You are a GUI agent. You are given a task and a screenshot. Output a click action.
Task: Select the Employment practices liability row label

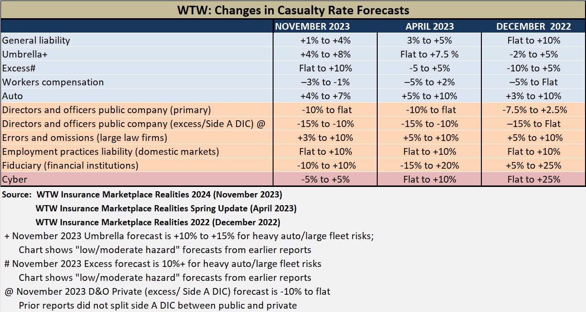110,152
